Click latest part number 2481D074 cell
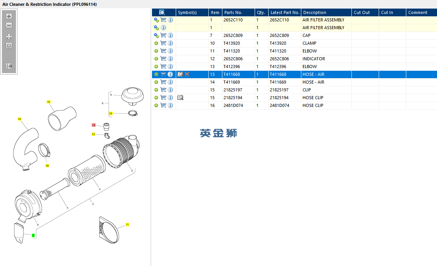The width and height of the screenshot is (437, 266). coord(285,105)
